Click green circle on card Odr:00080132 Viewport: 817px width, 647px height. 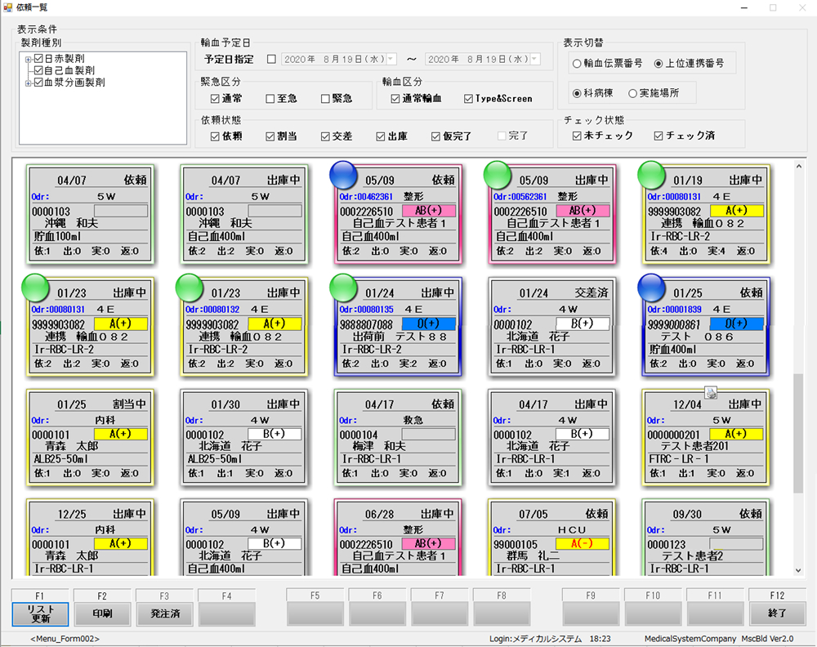pos(190,288)
